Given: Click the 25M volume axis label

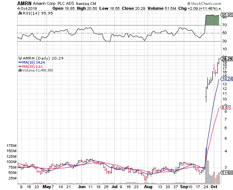Looking at the screenshot, I should point(12,178).
